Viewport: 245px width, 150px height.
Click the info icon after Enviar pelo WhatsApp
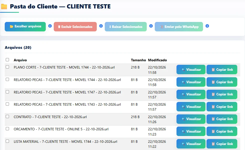tap(207, 26)
